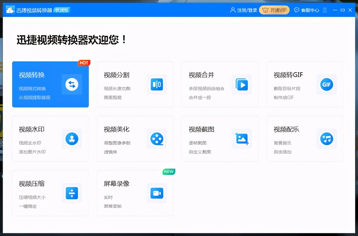
Task: Click the HOT badge on 视频转换
Action: pyautogui.click(x=84, y=63)
